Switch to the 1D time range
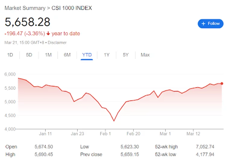Screen dimensions: 241x162 [10, 55]
